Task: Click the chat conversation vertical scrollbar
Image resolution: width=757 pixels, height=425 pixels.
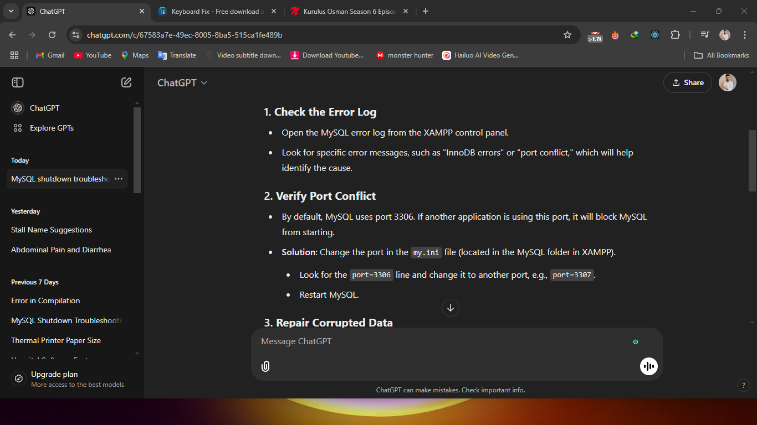Action: point(752,160)
